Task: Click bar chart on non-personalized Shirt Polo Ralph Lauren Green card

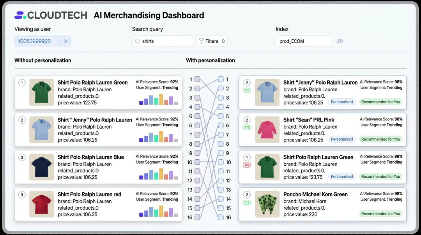Action: point(158,99)
